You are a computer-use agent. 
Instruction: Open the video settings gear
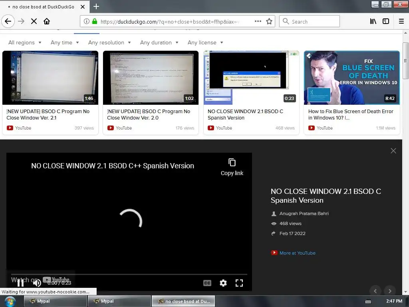coord(223,283)
